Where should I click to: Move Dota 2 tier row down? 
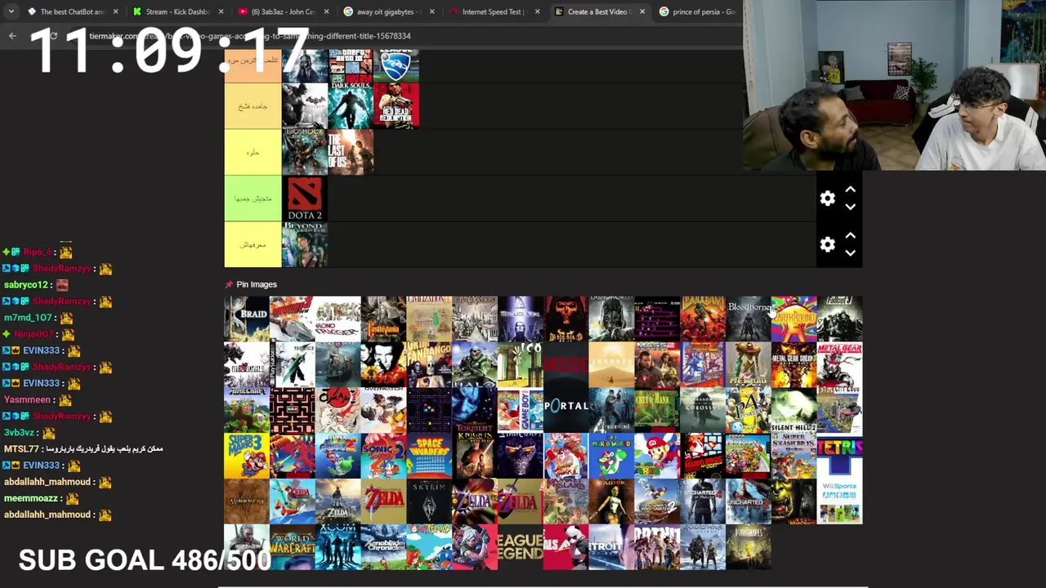[x=850, y=207]
